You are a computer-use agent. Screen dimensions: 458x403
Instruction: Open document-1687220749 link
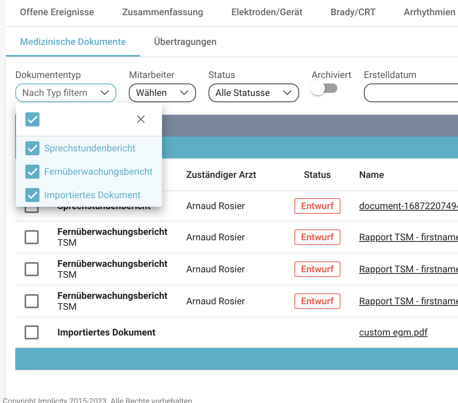(x=408, y=206)
